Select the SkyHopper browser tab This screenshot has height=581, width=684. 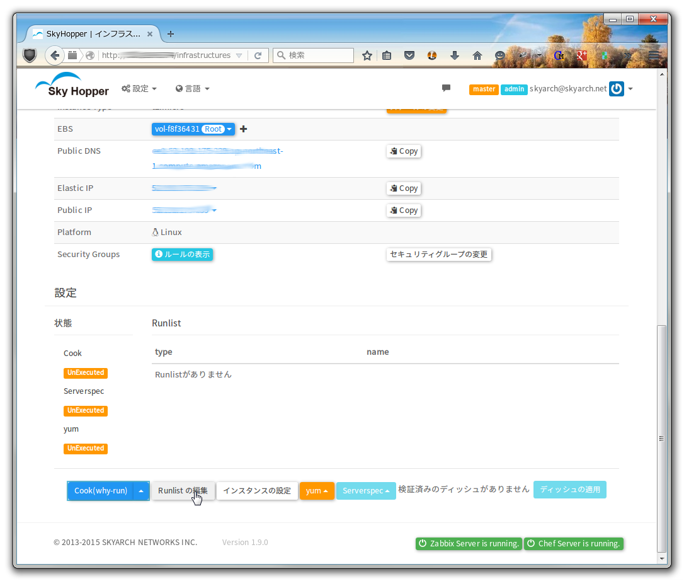click(x=93, y=33)
